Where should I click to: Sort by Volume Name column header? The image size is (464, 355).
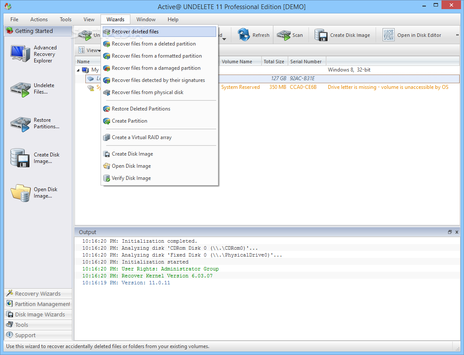[240, 62]
